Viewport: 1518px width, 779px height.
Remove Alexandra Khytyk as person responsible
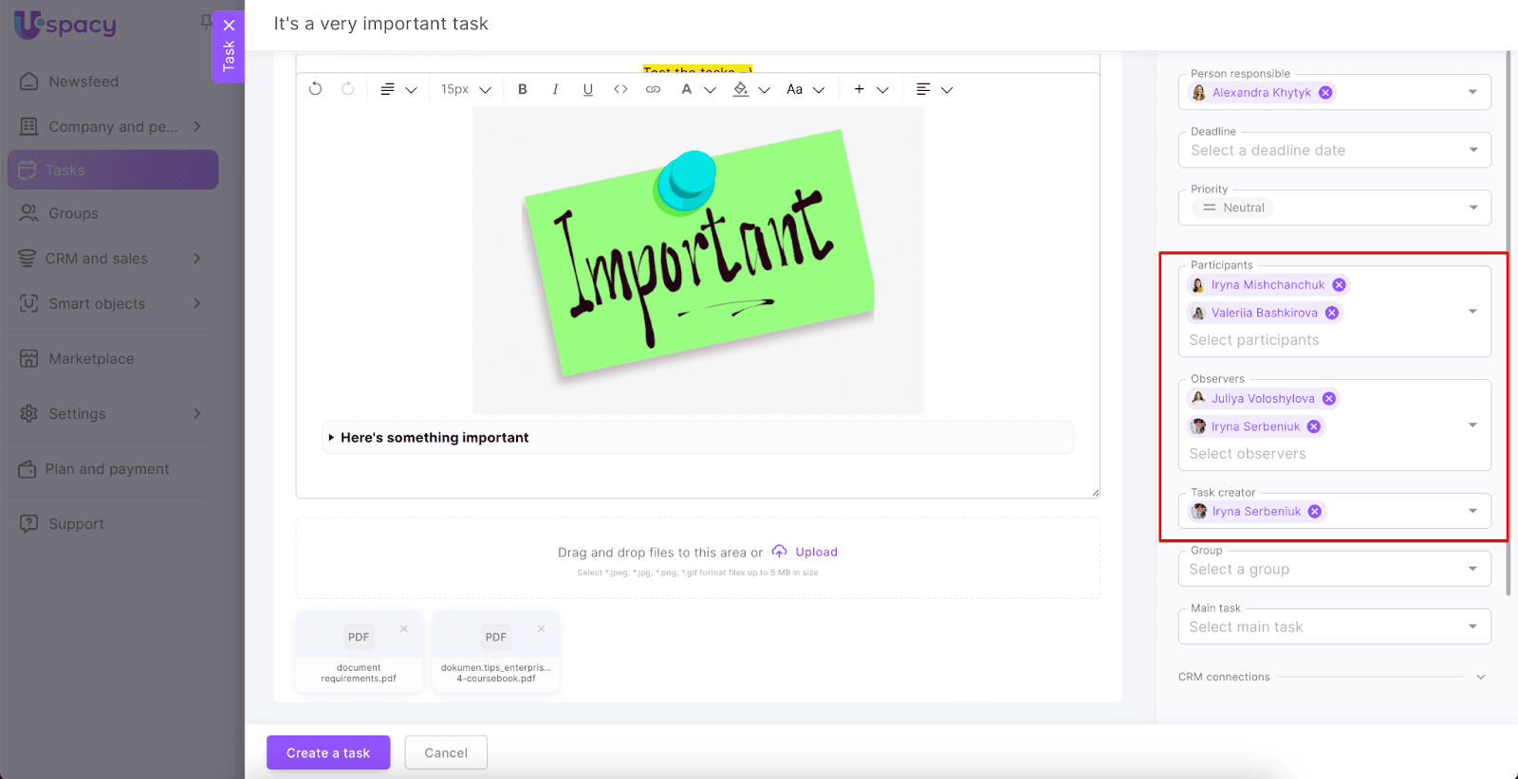[x=1325, y=93]
